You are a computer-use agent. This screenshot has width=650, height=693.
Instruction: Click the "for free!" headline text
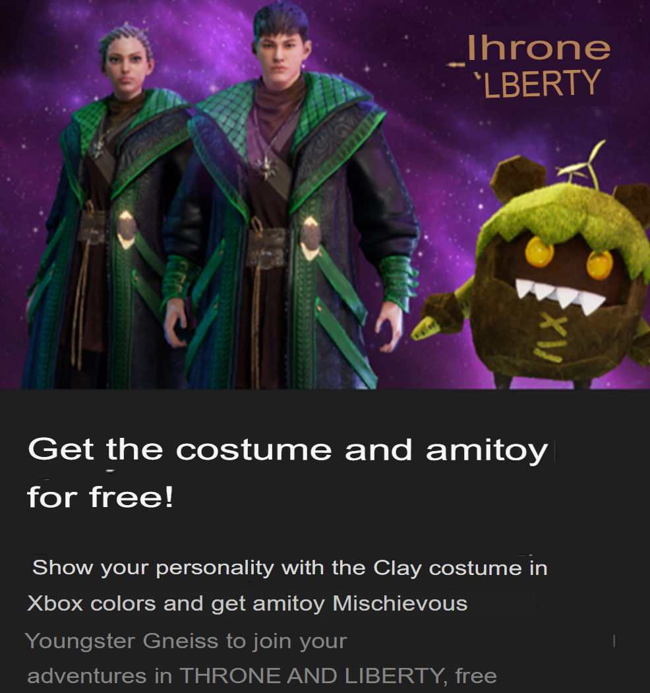pyautogui.click(x=100, y=497)
